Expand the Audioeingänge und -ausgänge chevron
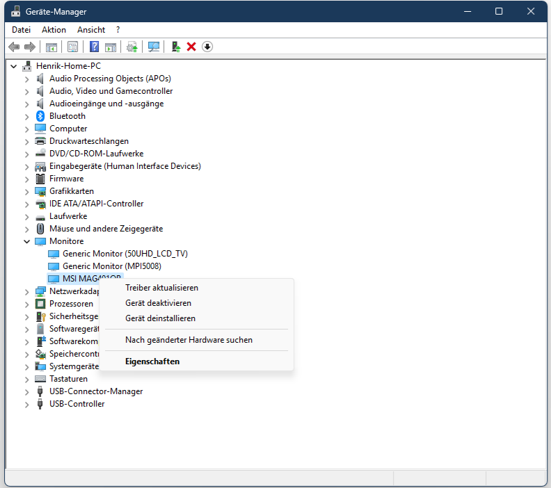Image resolution: width=551 pixels, height=488 pixels. pyautogui.click(x=26, y=104)
